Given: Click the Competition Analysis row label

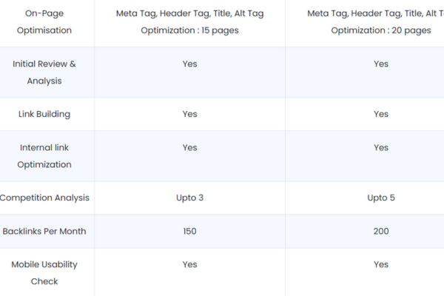Looking at the screenshot, I should pyautogui.click(x=44, y=198).
